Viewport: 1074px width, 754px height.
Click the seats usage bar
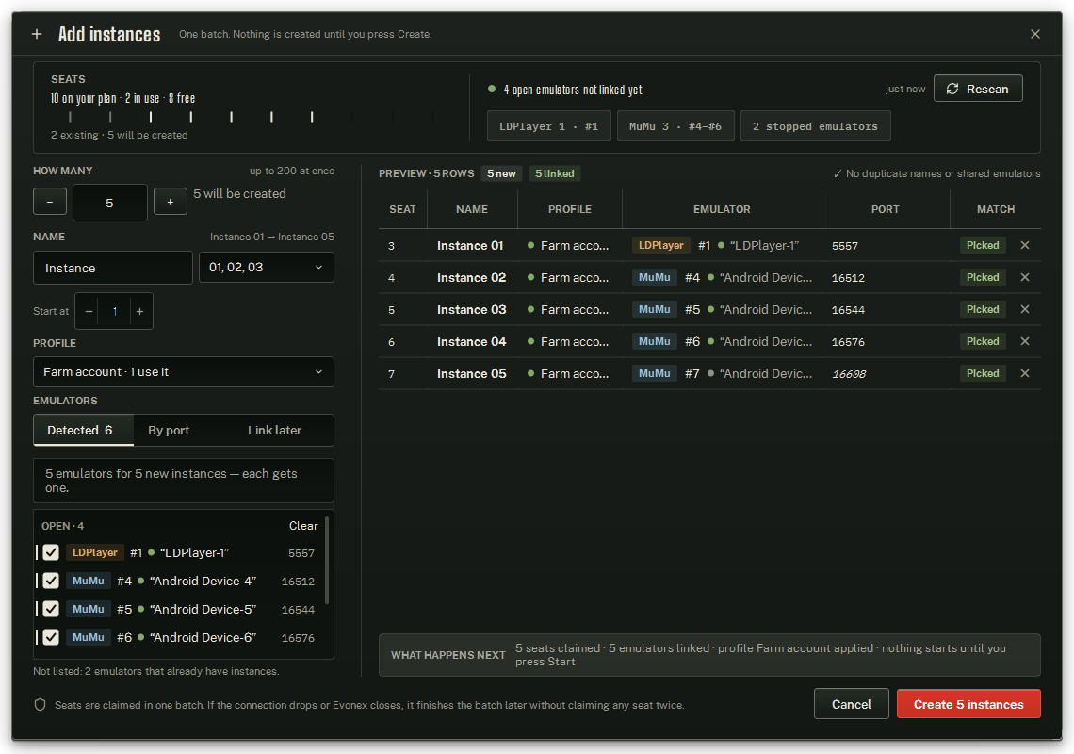252,117
